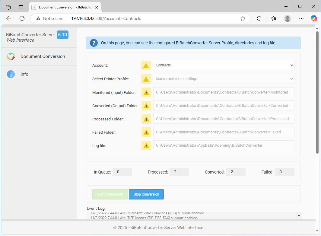Click the Converted (Output) Folder path field
The height and width of the screenshot is (236, 321).
click(223, 106)
